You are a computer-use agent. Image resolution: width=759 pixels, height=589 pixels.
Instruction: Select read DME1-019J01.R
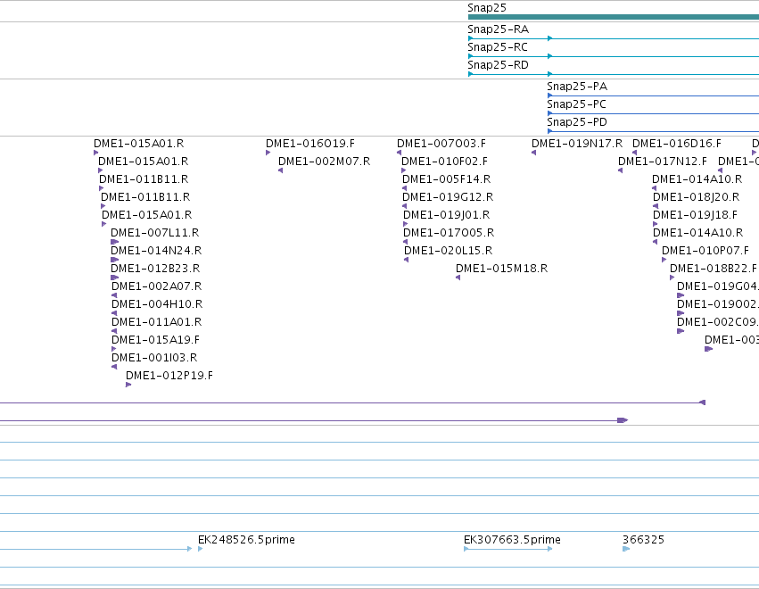446,215
